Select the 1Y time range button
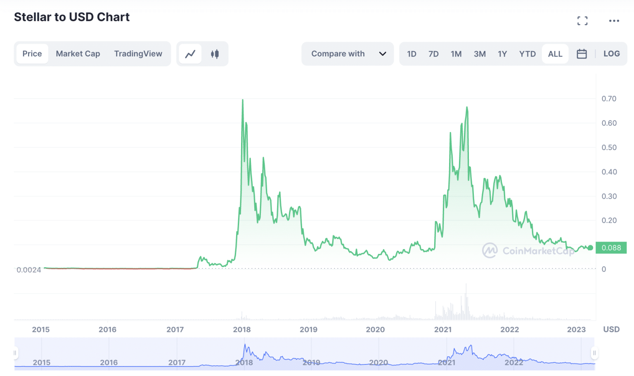This screenshot has width=634, height=376. pyautogui.click(x=502, y=54)
